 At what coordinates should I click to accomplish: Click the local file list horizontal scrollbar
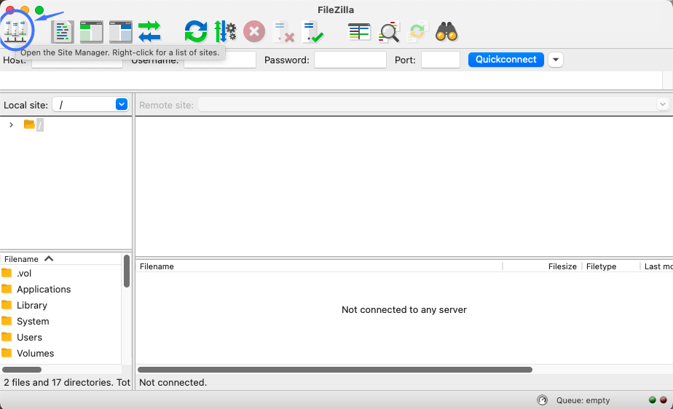pos(22,370)
